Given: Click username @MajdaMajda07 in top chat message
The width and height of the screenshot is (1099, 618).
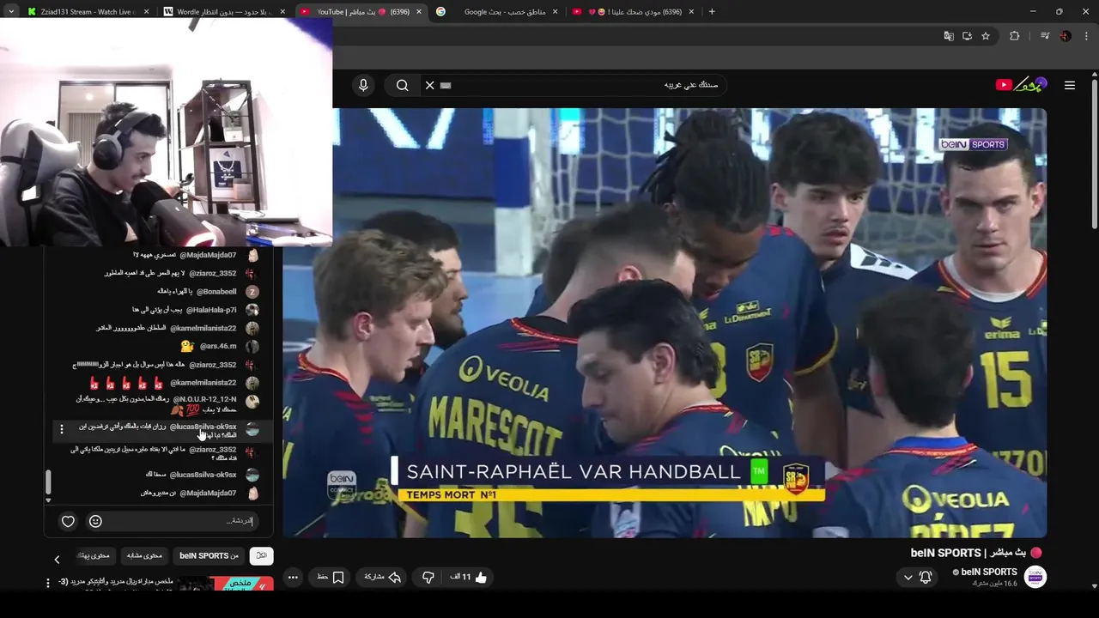Looking at the screenshot, I should [208, 255].
